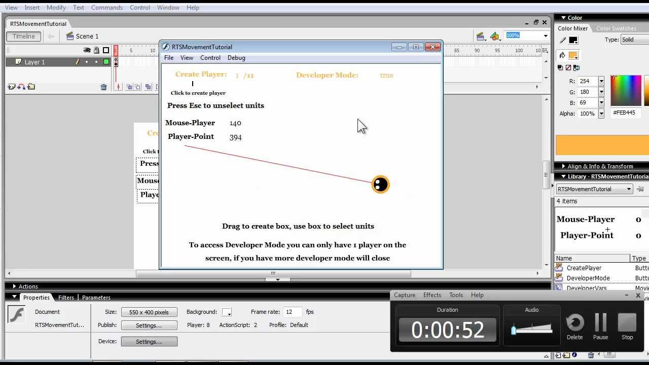Screen dimensions: 649x365
Task: Toggle Show All Layers as Outlines square
Action: point(106,50)
